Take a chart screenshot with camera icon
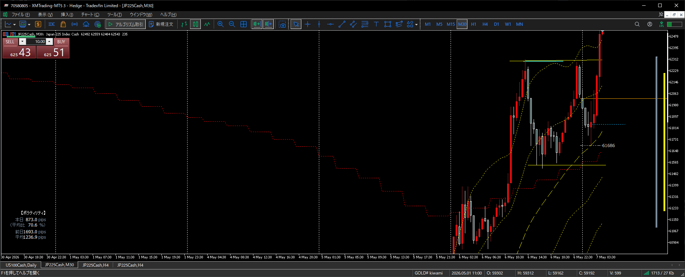 point(282,24)
